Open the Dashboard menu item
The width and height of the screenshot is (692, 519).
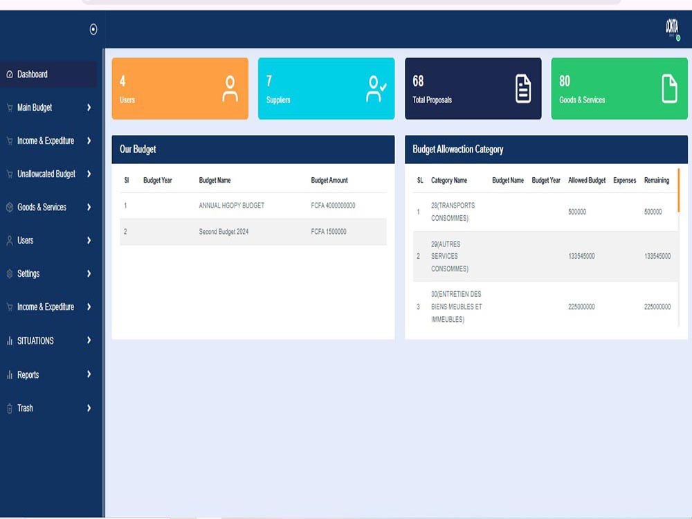click(x=48, y=74)
